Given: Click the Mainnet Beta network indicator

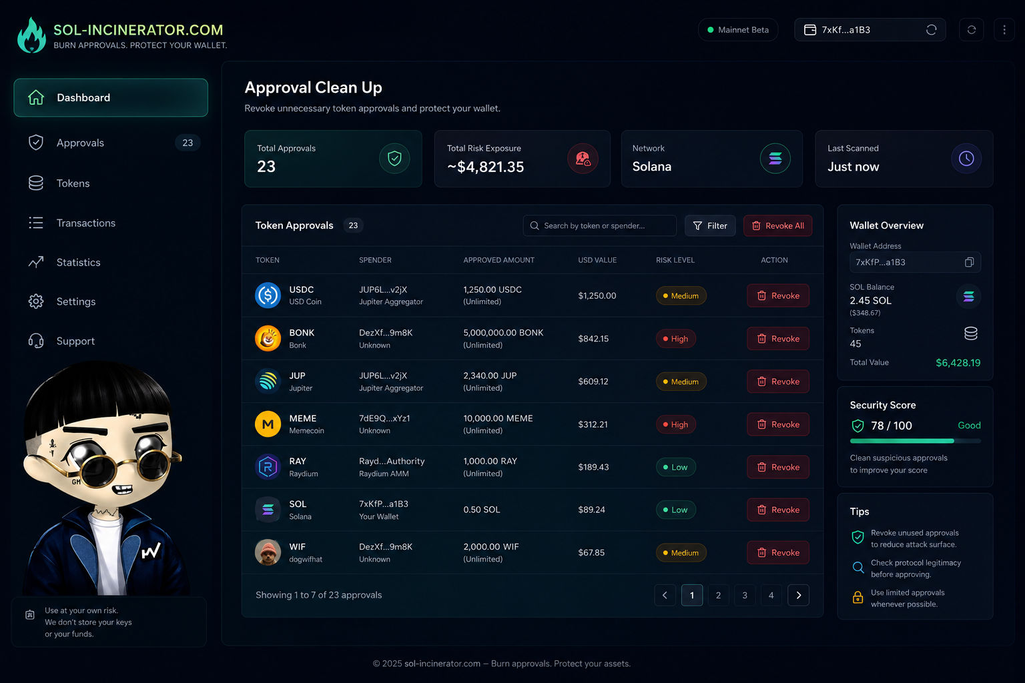Looking at the screenshot, I should click(x=738, y=30).
